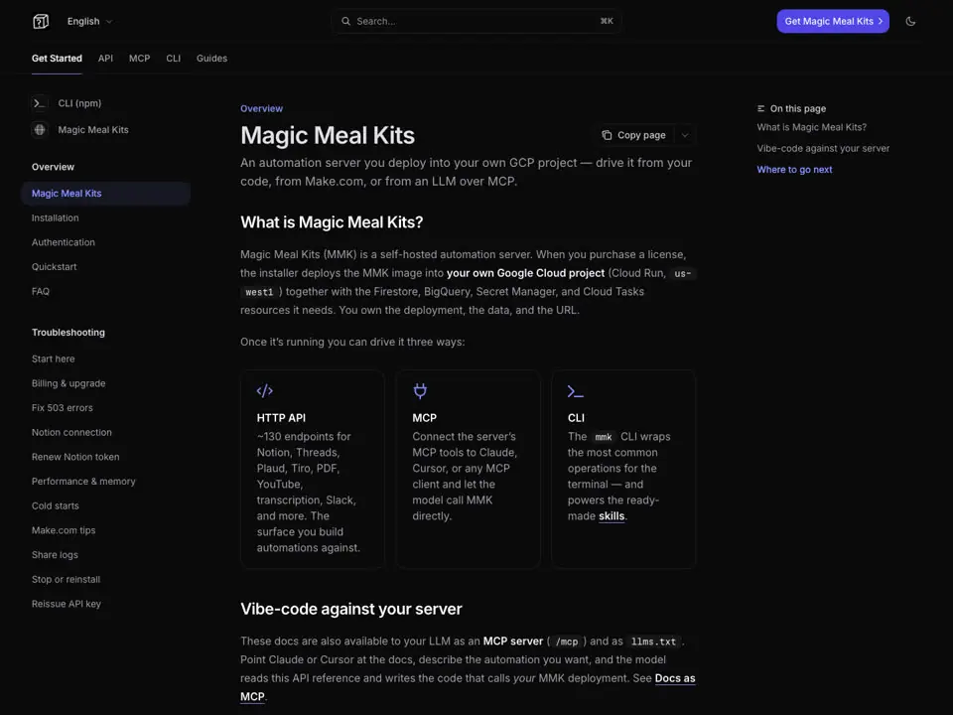This screenshot has height=715, width=953.
Task: Switch to the Get Started tab
Action: pos(57,59)
